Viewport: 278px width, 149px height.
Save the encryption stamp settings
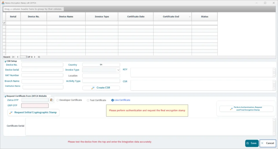[x=252, y=143]
